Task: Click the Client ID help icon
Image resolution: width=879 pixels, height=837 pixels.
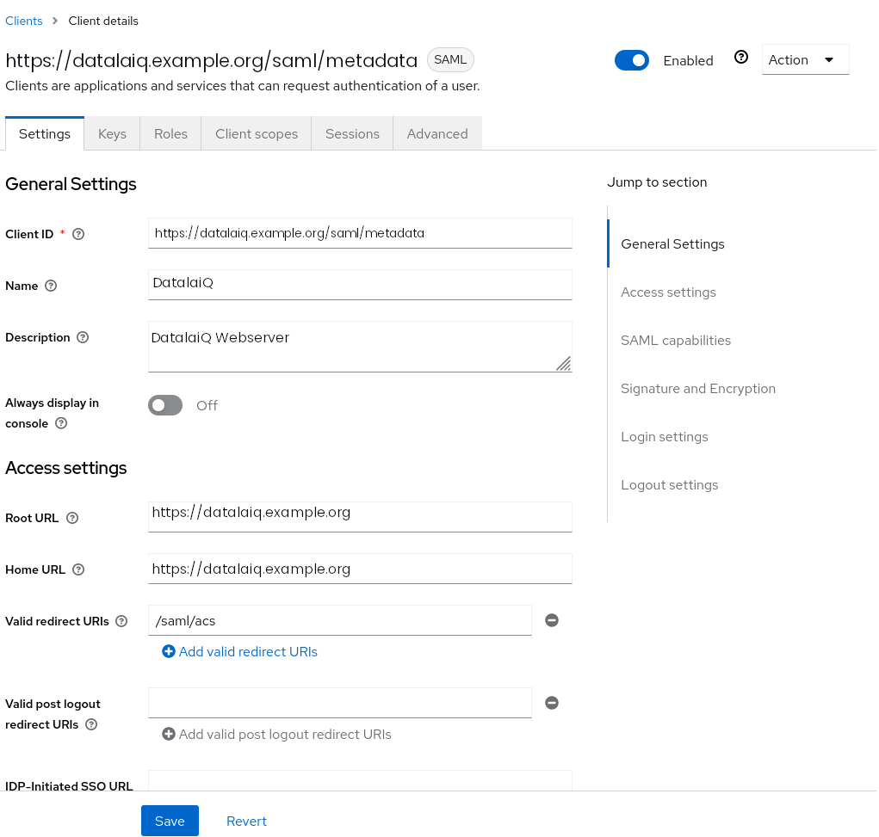Action: 78,234
